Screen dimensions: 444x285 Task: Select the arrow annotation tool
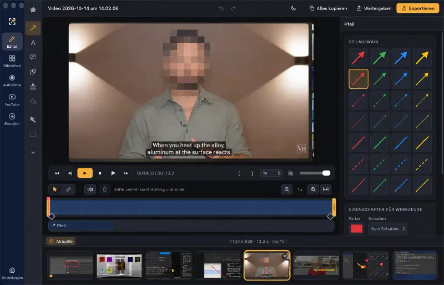tap(33, 28)
